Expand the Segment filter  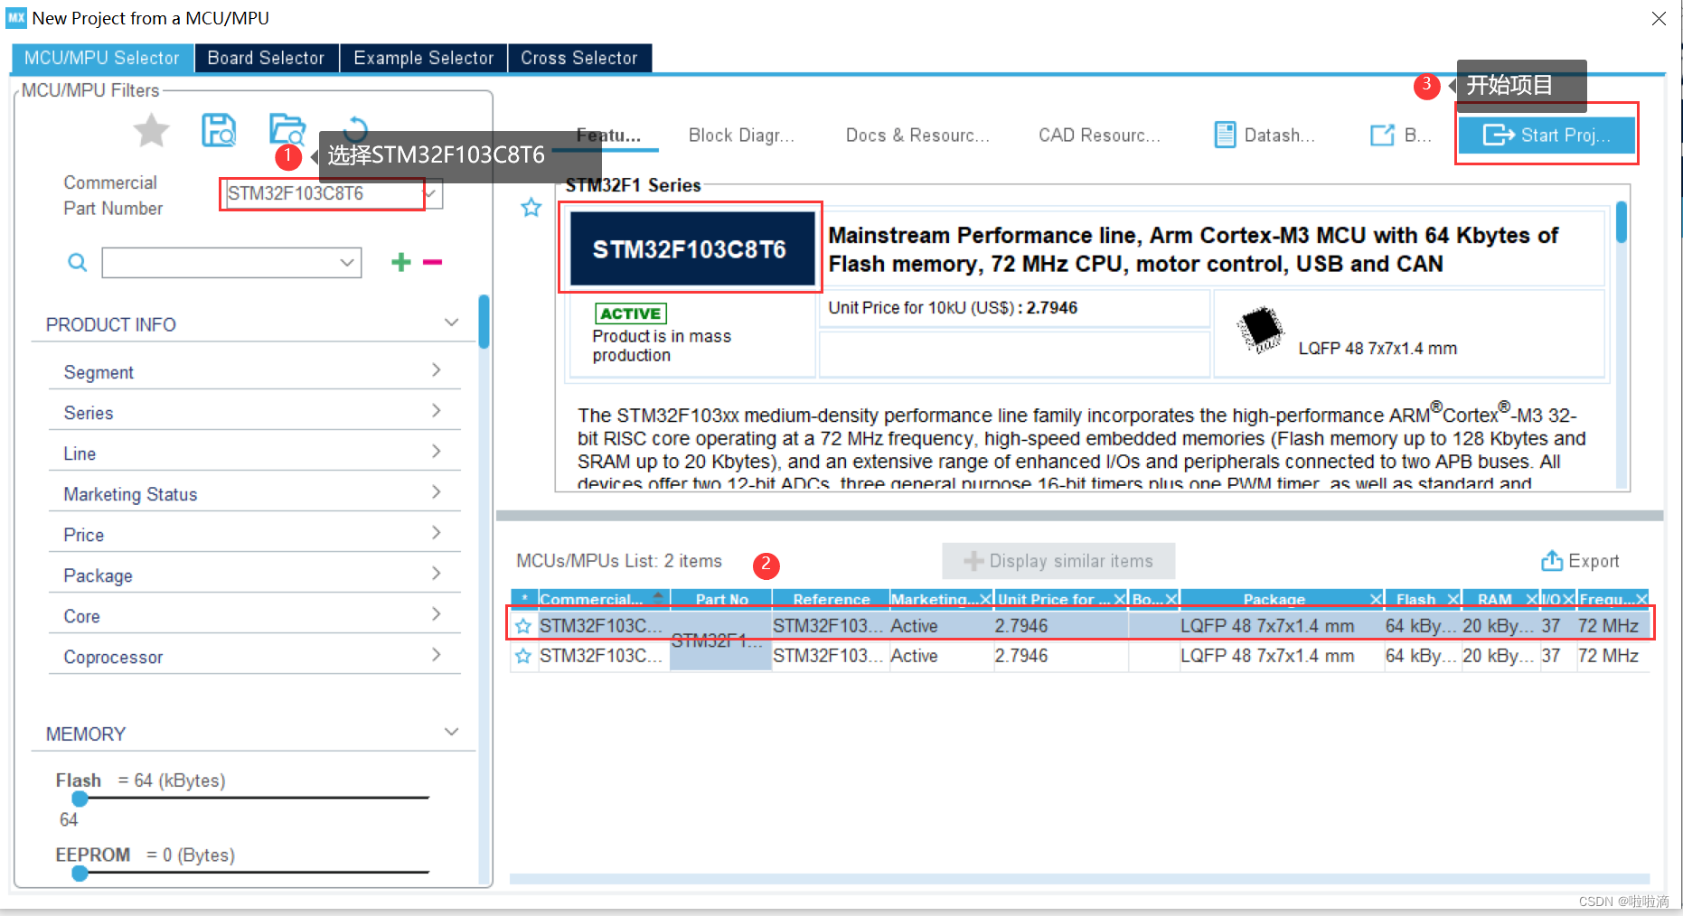pyautogui.click(x=436, y=370)
